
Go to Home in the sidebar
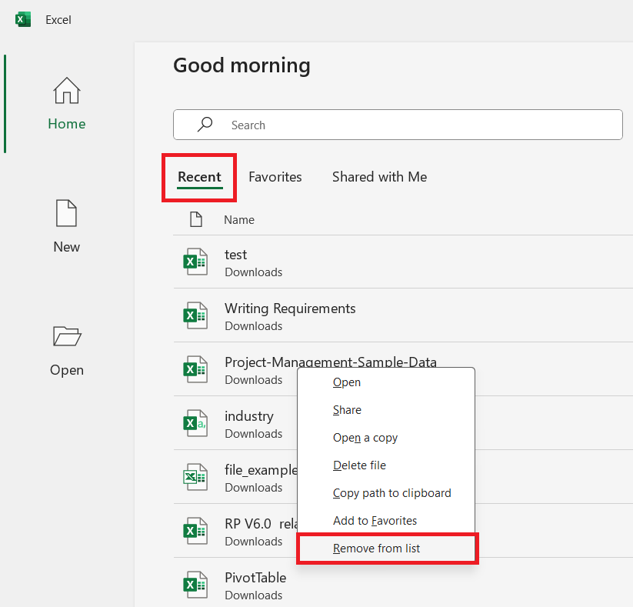coord(67,104)
